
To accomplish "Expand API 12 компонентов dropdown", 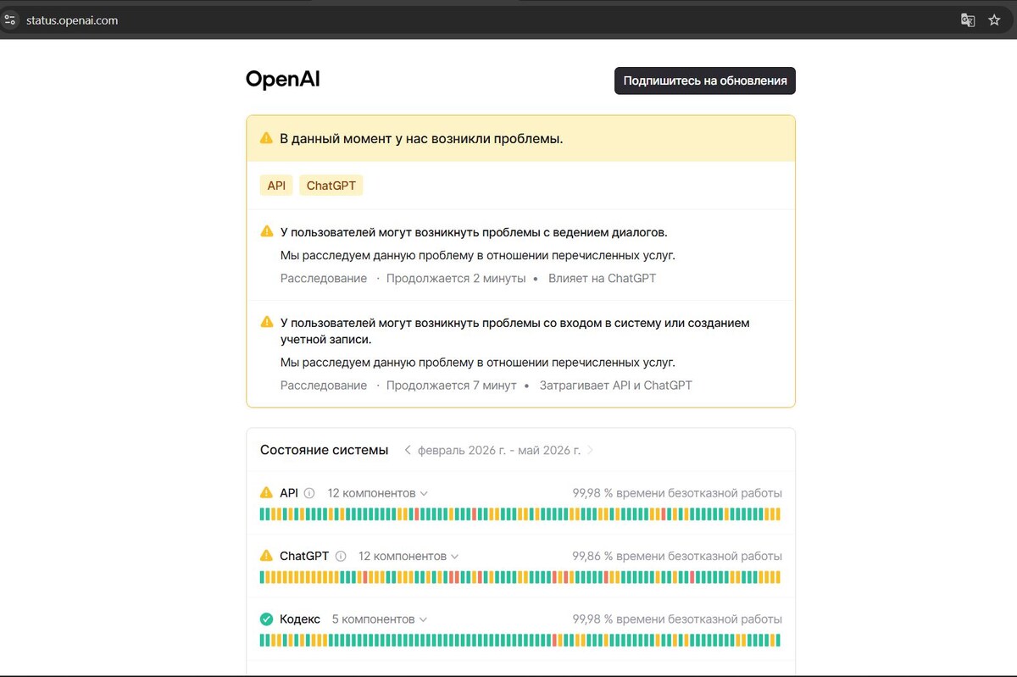I will [378, 493].
